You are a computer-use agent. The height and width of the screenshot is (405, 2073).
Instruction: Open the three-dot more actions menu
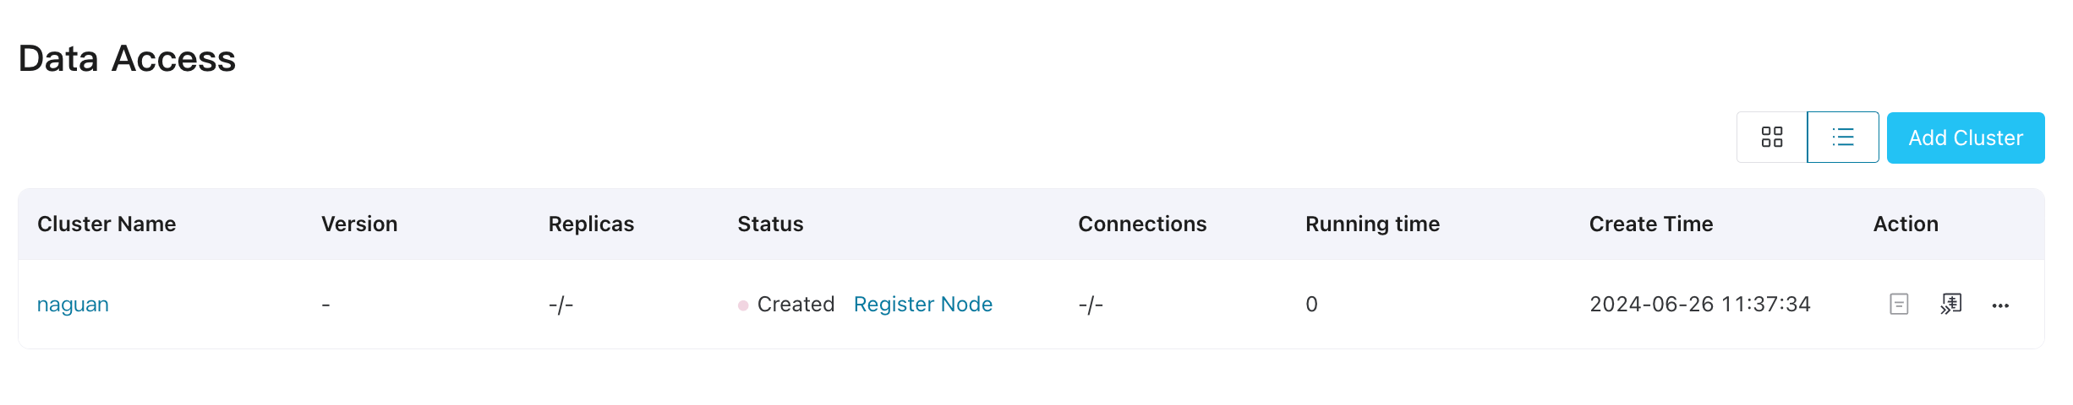(x=2000, y=305)
